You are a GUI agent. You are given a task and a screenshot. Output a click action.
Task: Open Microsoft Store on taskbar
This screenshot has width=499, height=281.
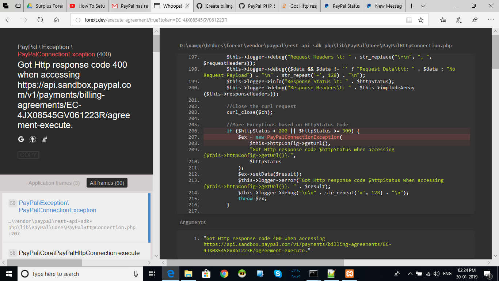point(206,274)
